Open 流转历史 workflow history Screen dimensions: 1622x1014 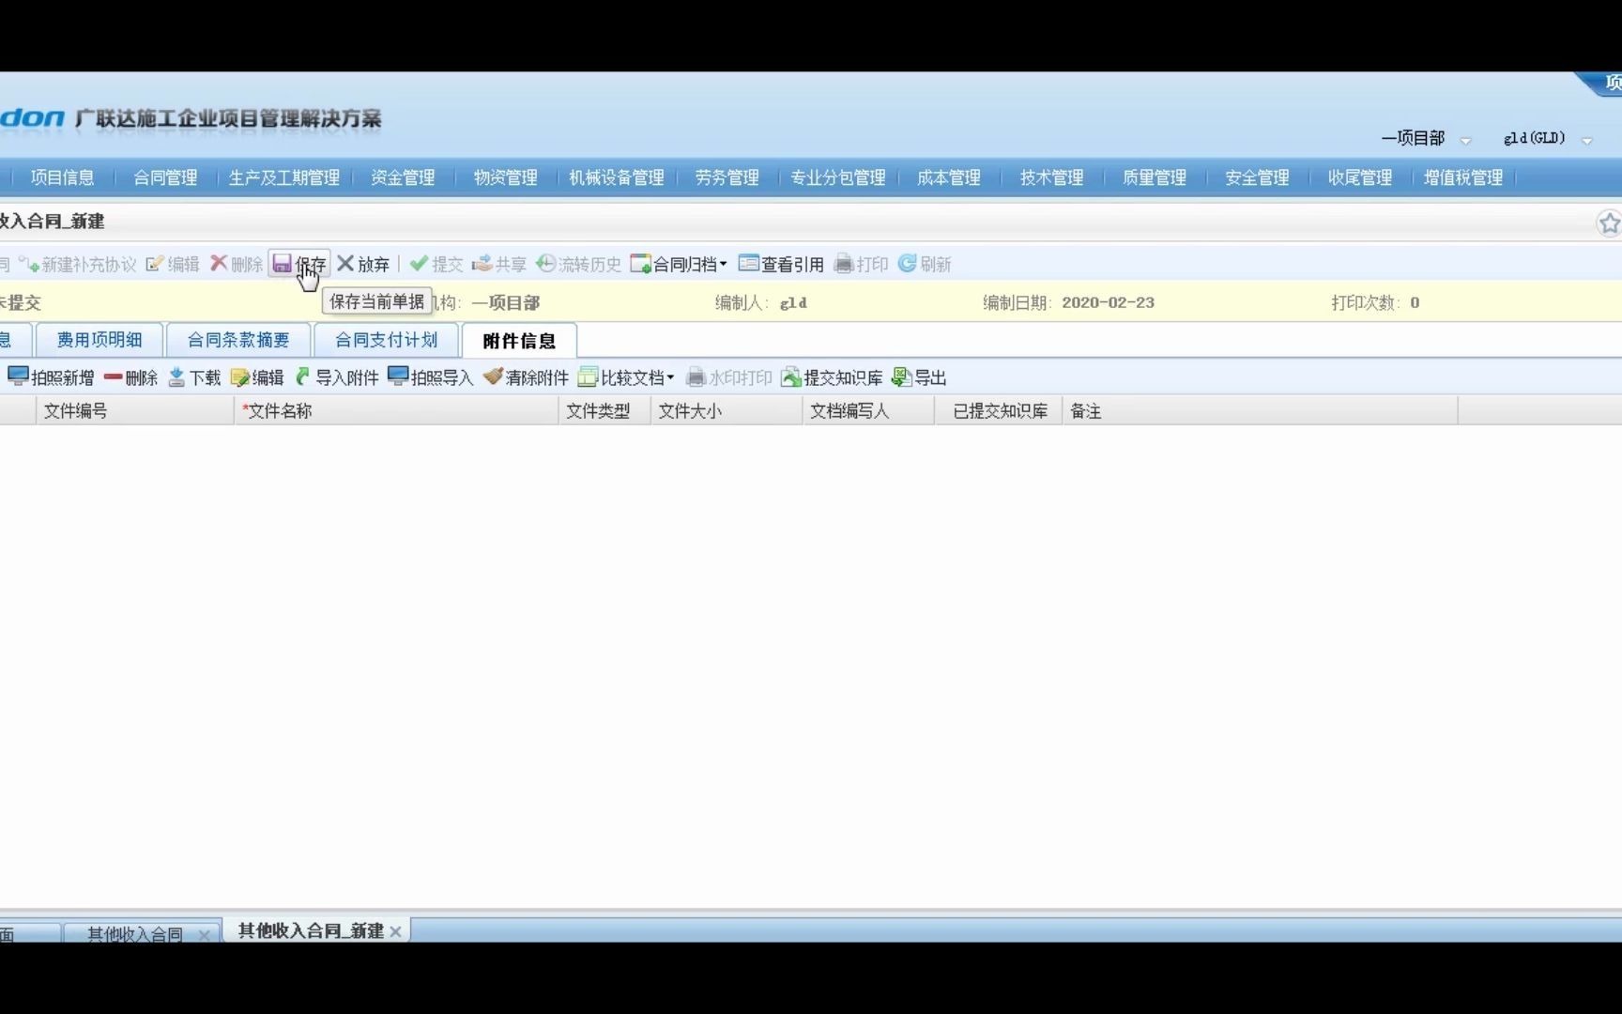tap(578, 265)
